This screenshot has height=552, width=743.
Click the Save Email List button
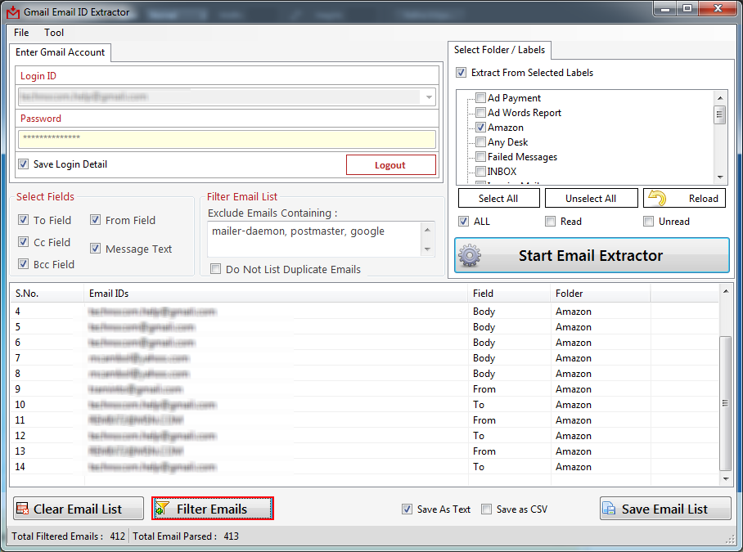665,509
